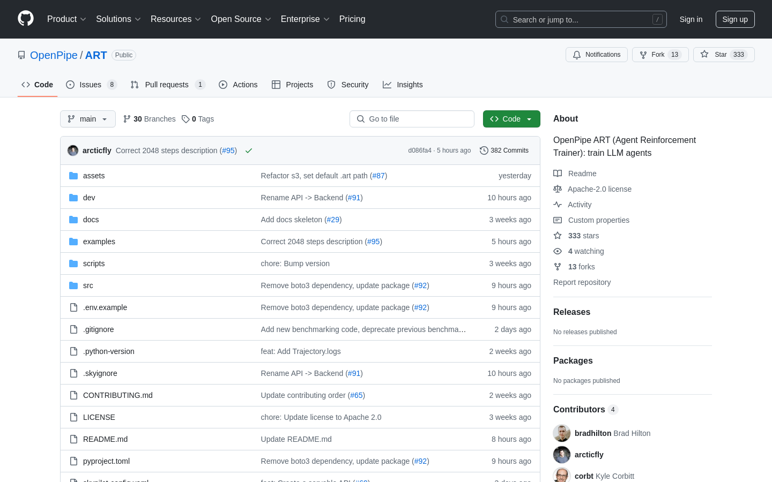Click the repository icon before OpenPipe
This screenshot has width=772, height=482.
click(x=21, y=55)
